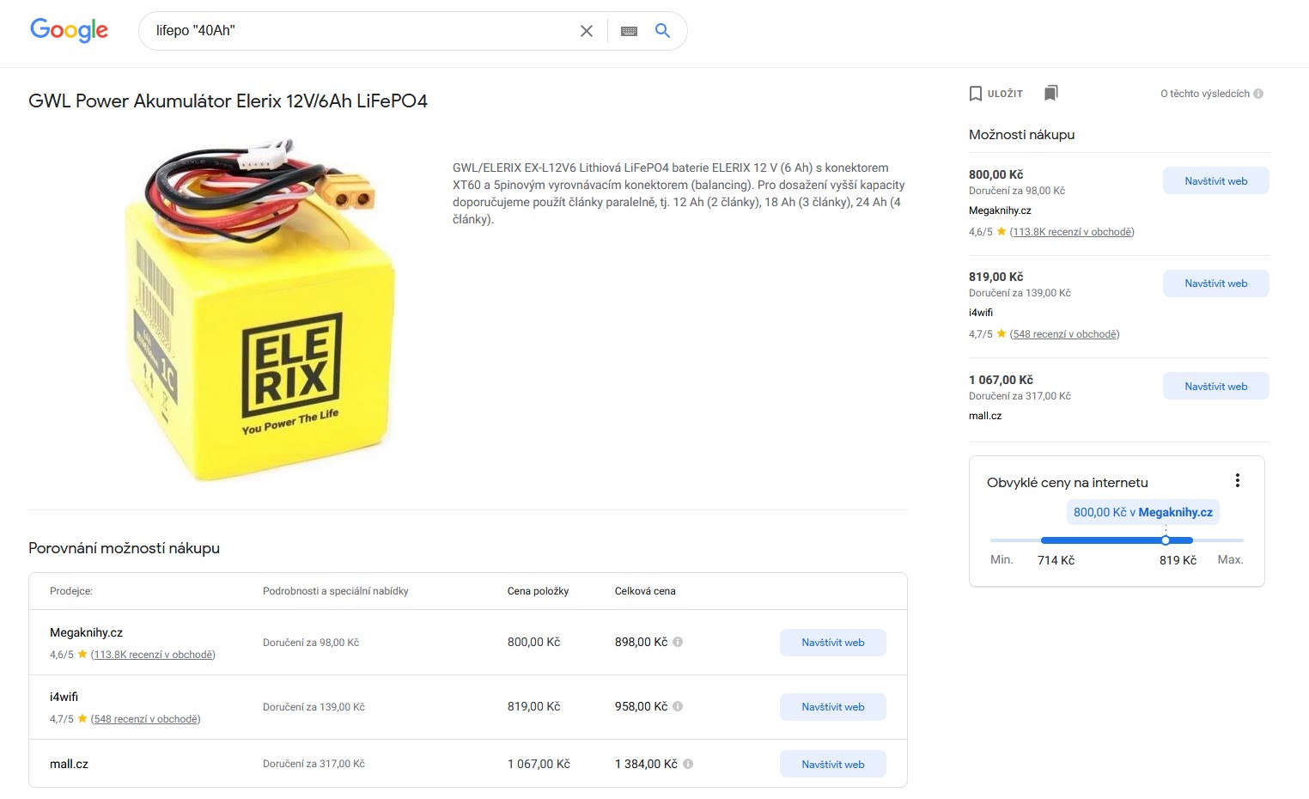This screenshot has height=799, width=1309.
Task: Open 548 reviews link in sidebar
Action: [1064, 334]
